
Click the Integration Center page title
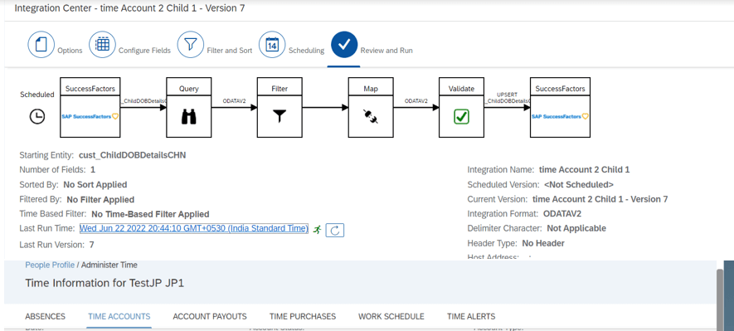point(129,8)
